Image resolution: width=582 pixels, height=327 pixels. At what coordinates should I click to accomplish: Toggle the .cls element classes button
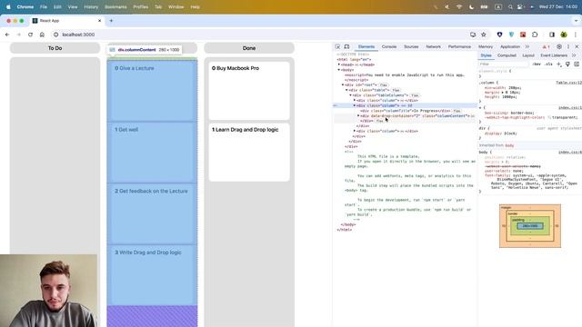tap(548, 64)
